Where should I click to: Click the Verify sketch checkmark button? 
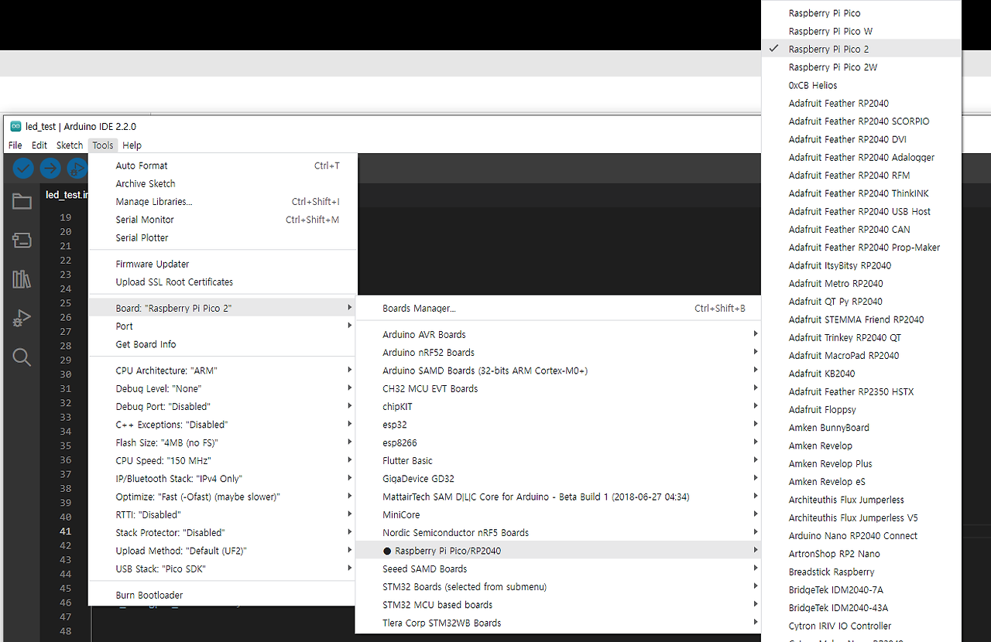click(23, 168)
